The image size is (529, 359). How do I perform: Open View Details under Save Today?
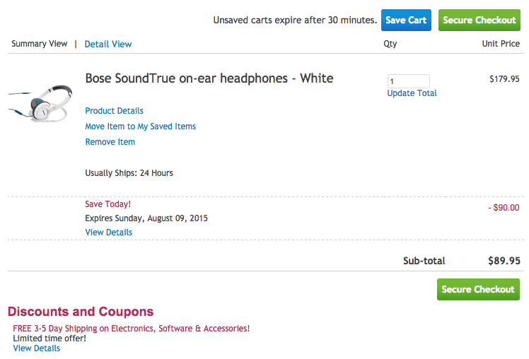coord(108,233)
